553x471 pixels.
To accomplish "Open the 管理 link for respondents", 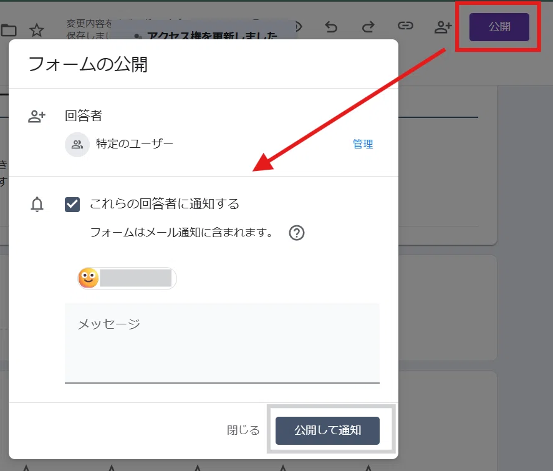I will pos(363,144).
